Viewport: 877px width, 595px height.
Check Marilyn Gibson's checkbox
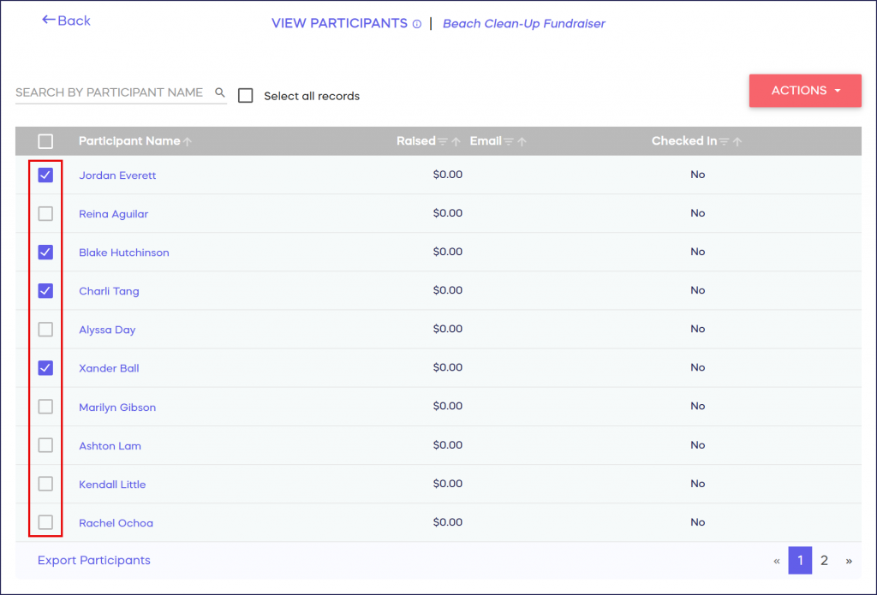pyautogui.click(x=45, y=407)
